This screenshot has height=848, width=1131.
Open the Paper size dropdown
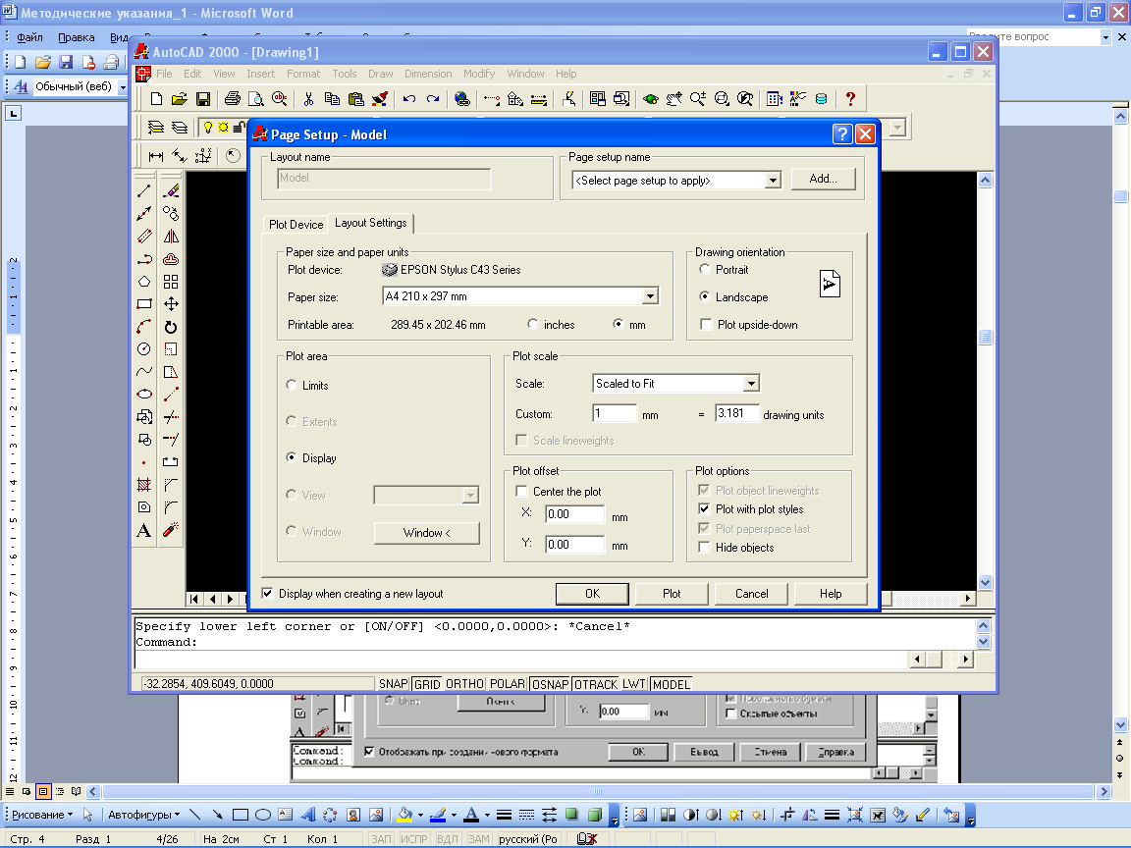[x=650, y=295]
